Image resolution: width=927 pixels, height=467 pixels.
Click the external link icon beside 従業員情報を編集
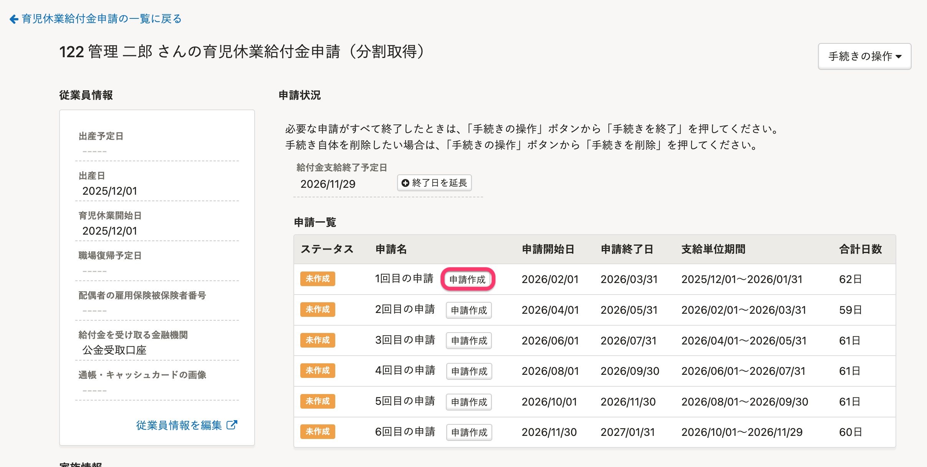[232, 425]
